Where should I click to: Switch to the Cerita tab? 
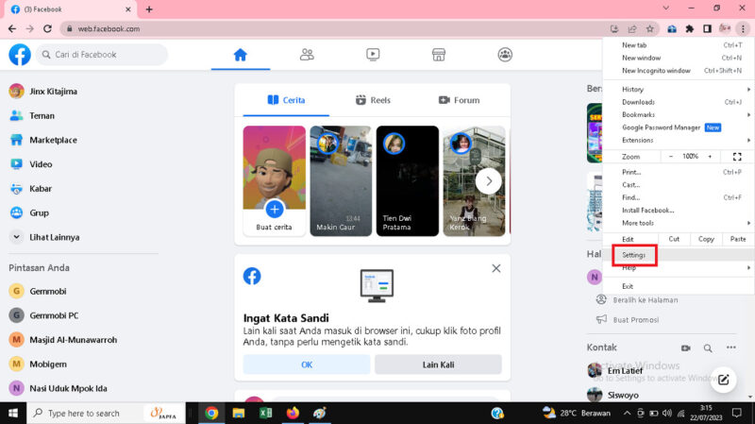(x=286, y=100)
